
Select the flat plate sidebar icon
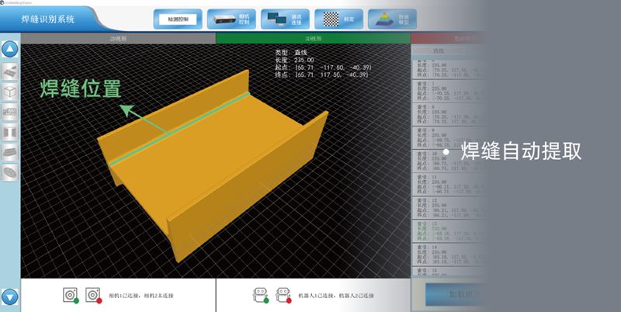tap(10, 152)
